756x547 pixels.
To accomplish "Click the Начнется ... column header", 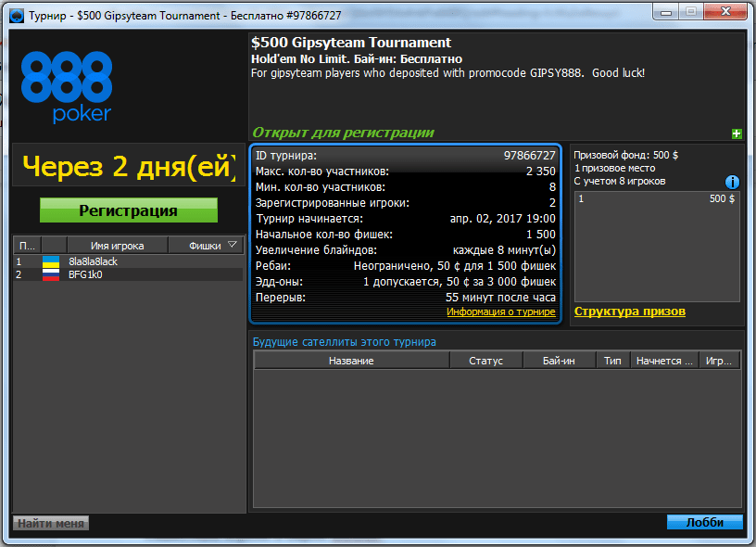I will (x=665, y=361).
